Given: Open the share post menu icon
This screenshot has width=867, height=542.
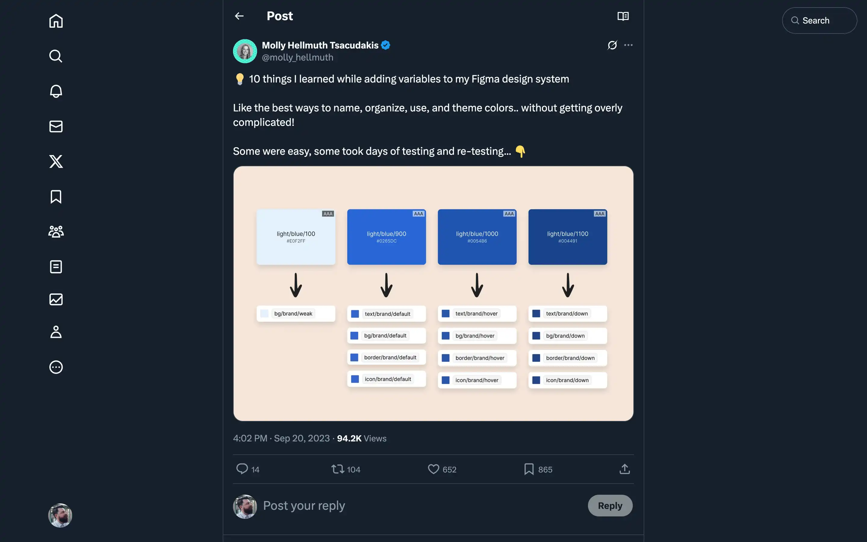Looking at the screenshot, I should pyautogui.click(x=624, y=469).
